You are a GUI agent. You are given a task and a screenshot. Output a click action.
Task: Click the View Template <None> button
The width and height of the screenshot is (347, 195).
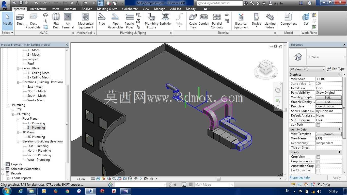tap(328, 134)
